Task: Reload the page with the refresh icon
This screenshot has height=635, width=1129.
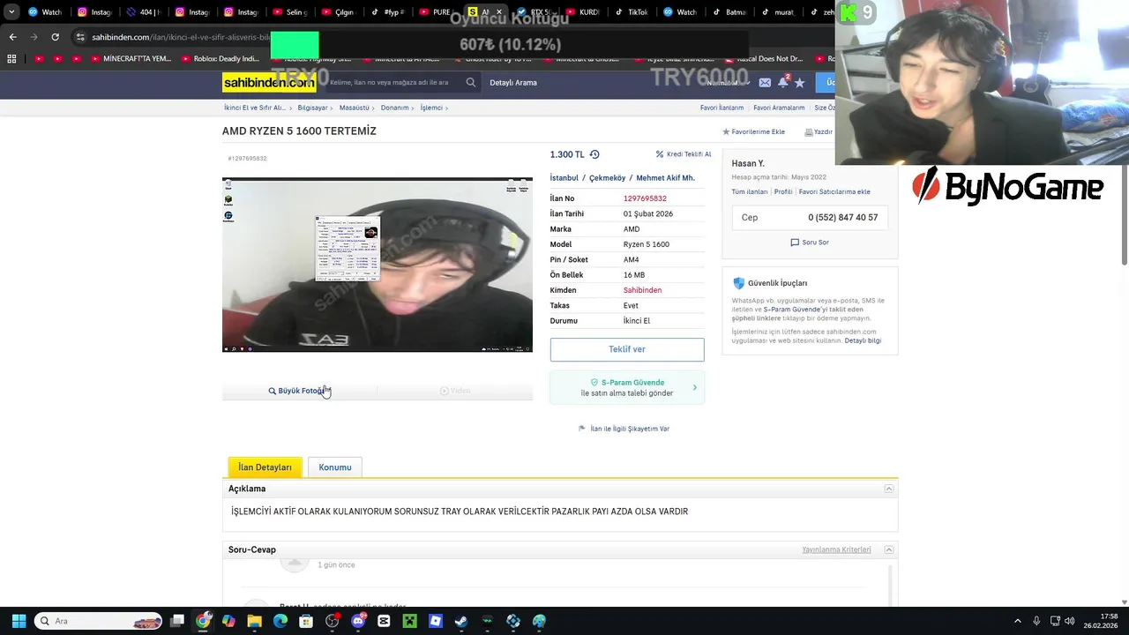Action: coord(55,37)
